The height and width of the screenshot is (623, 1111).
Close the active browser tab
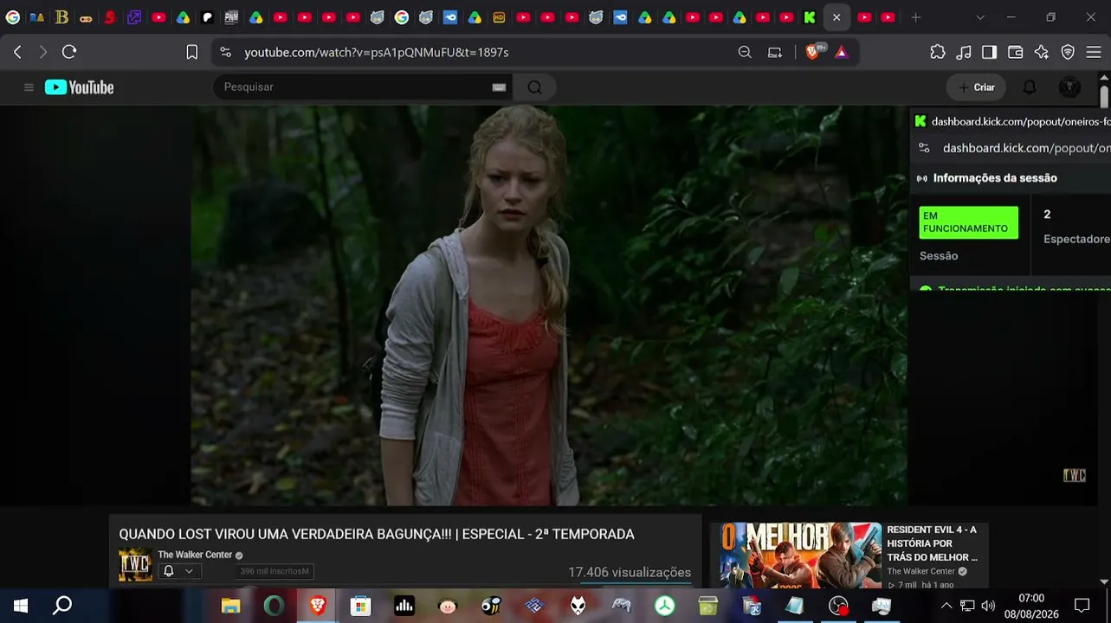tap(836, 17)
